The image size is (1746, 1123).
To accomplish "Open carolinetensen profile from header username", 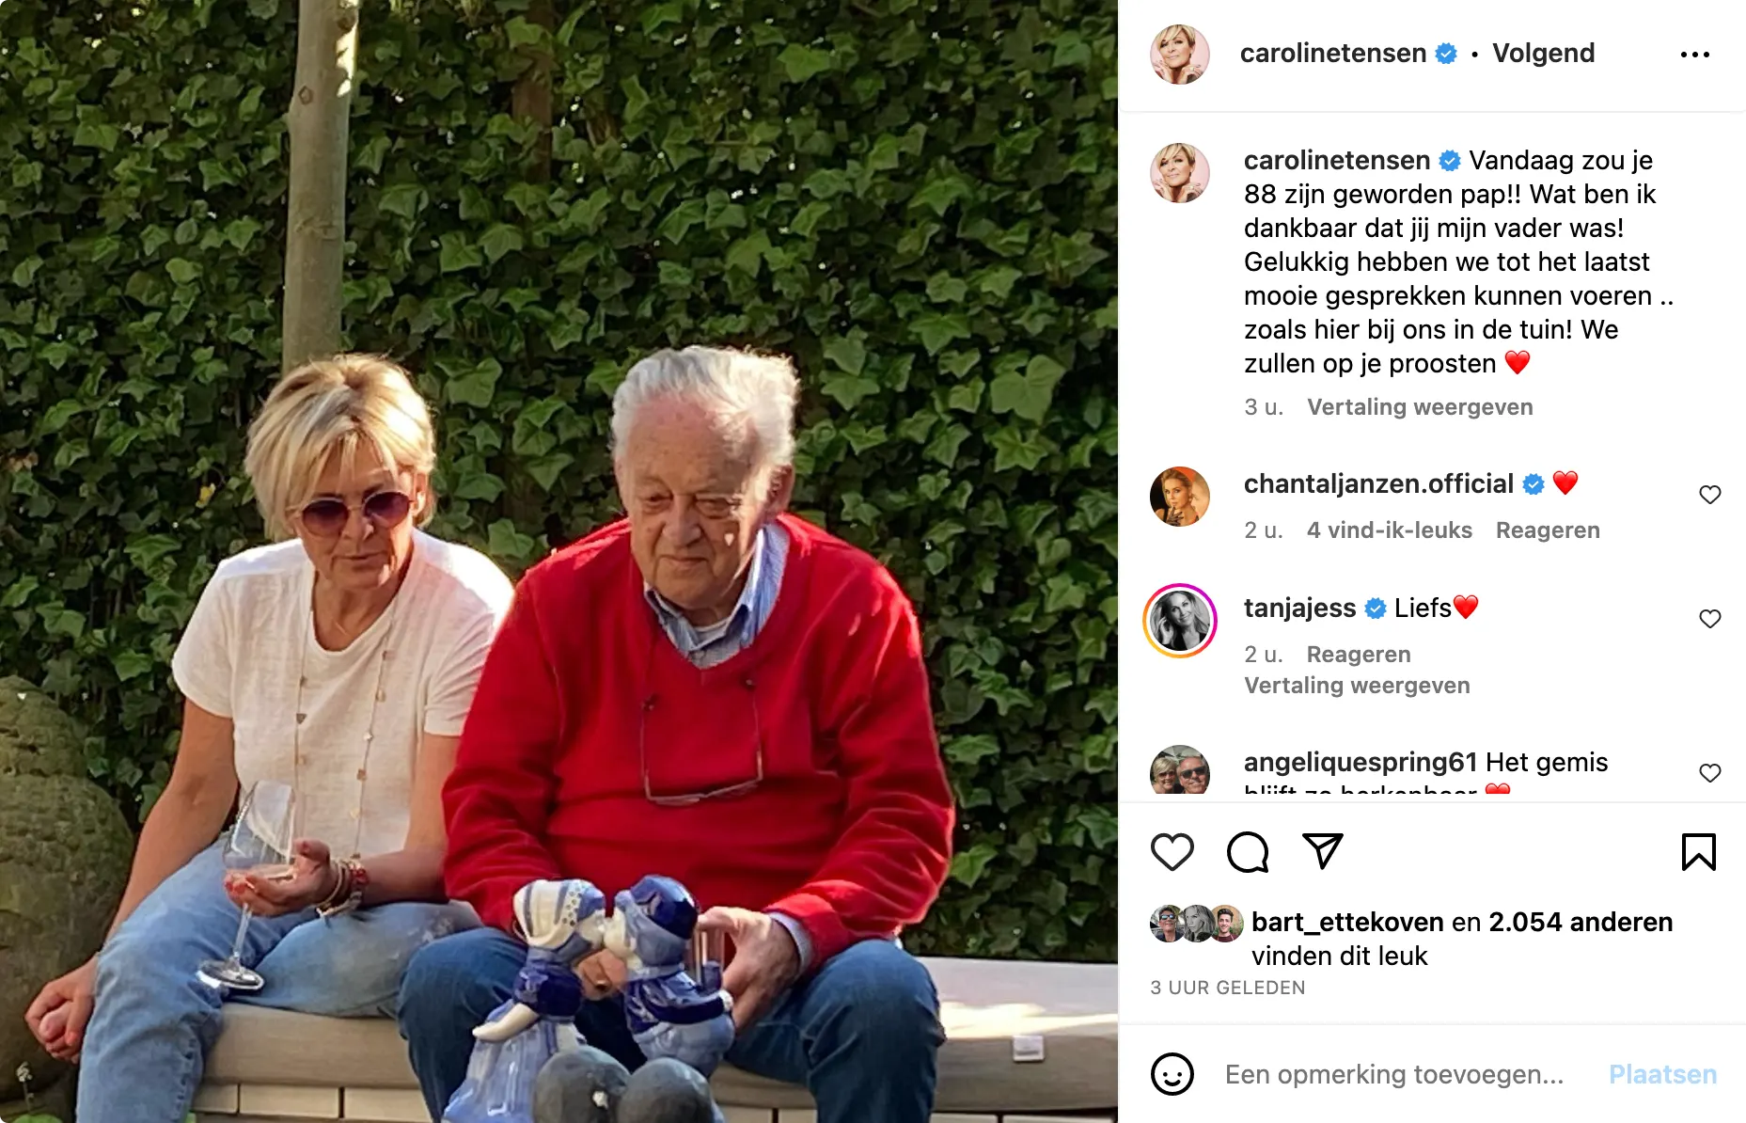I will tap(1333, 54).
